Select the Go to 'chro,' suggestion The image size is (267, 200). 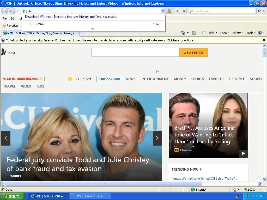[x=94, y=24]
